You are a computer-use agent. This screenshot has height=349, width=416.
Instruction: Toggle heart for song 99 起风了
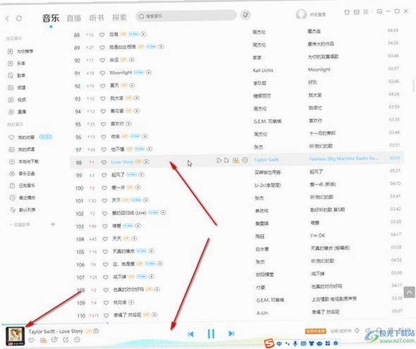pyautogui.click(x=104, y=175)
